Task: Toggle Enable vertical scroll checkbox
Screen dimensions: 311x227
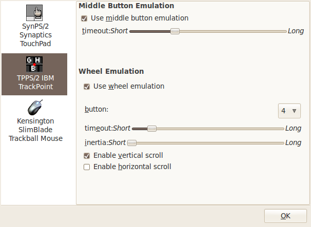Action: pyautogui.click(x=87, y=156)
